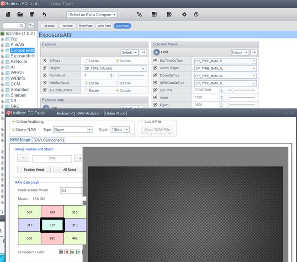The image size is (297, 262).
Task: Select the Local File radio option
Action: pos(143,121)
